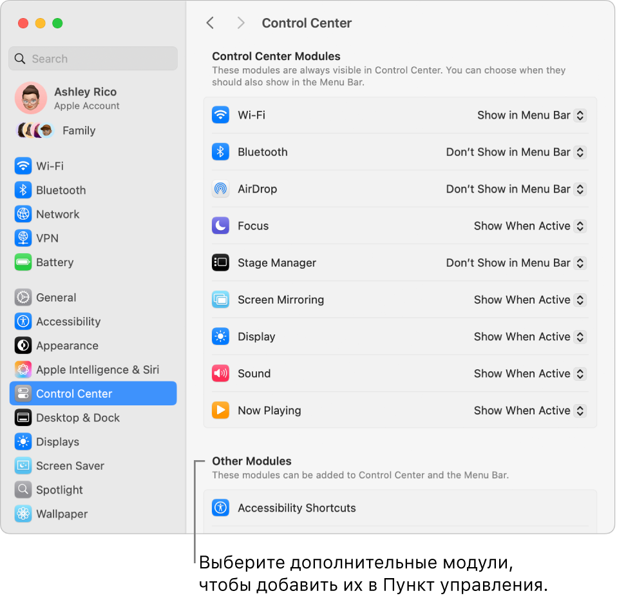Click the General gear icon
The width and height of the screenshot is (617, 600).
[23, 298]
